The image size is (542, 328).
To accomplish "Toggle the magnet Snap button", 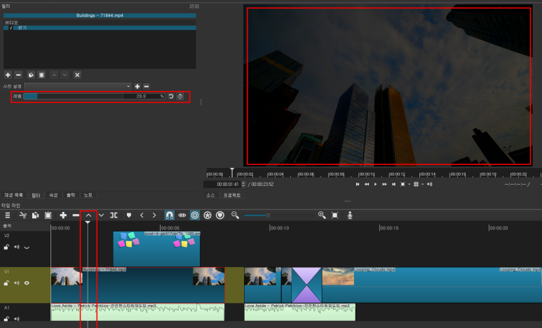I will pos(170,215).
